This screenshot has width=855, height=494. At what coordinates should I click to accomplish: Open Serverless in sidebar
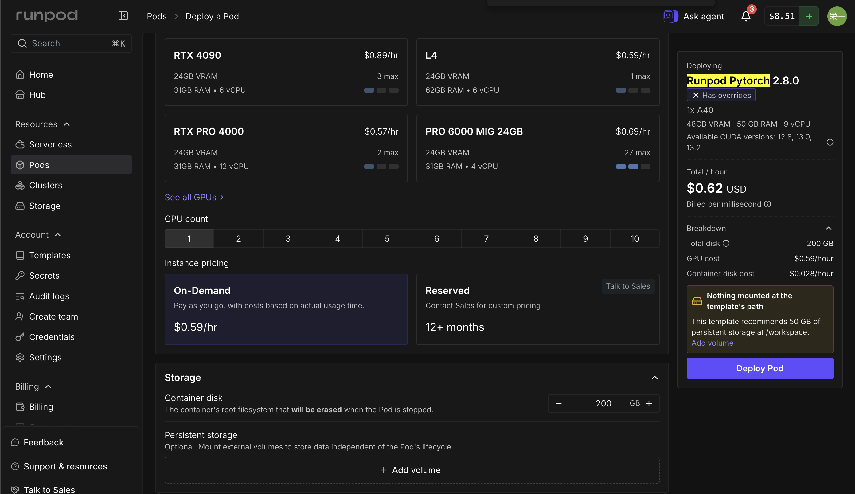tap(71, 144)
